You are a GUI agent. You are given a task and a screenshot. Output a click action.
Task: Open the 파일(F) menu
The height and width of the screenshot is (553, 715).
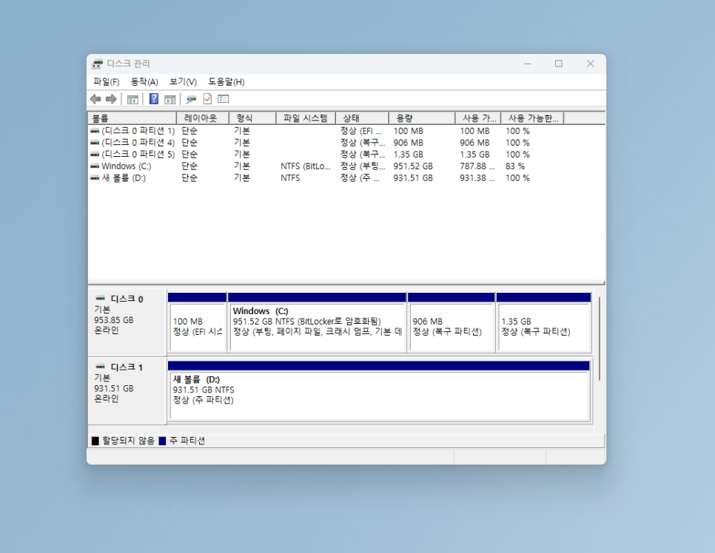pyautogui.click(x=106, y=82)
